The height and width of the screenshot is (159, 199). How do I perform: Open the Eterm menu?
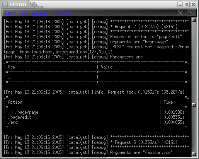(10, 13)
